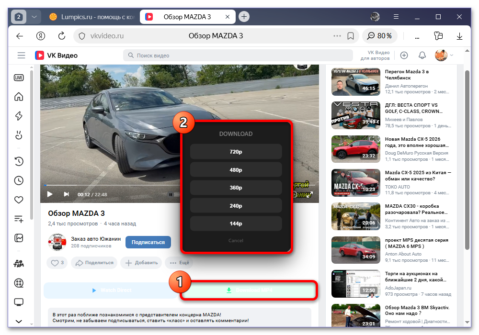This screenshot has width=479, height=335.
Task: Open the TV monitor icon in sidebar
Action: pos(19,302)
